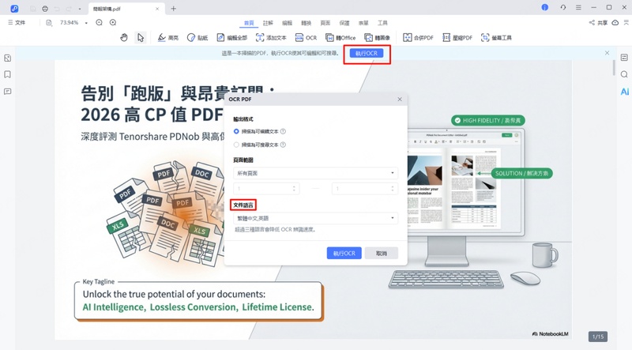The height and width of the screenshot is (350, 632).
Task: Click the blue run OCR button in dialog
Action: point(344,254)
